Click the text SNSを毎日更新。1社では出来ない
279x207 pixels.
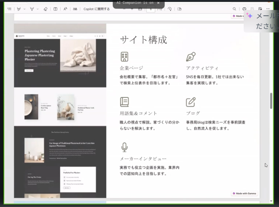[215, 77]
